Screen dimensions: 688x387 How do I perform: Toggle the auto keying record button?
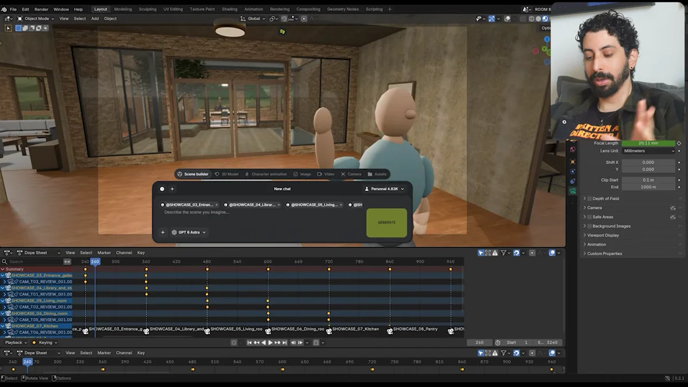234,342
